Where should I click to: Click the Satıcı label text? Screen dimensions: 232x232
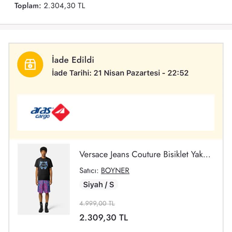89,171
